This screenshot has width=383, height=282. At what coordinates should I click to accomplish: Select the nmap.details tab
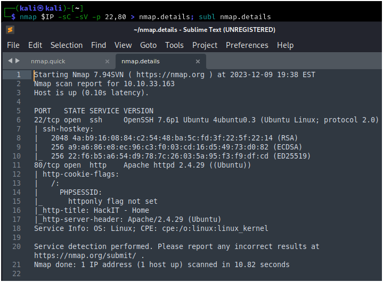point(140,61)
